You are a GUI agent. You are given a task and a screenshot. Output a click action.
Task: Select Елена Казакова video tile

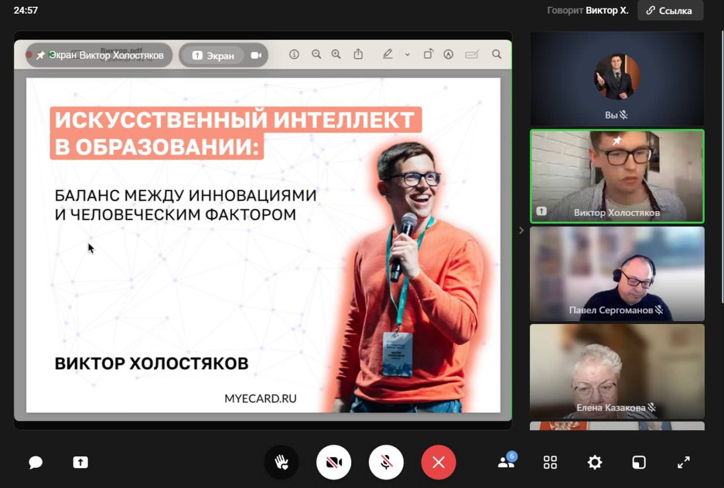tap(617, 371)
